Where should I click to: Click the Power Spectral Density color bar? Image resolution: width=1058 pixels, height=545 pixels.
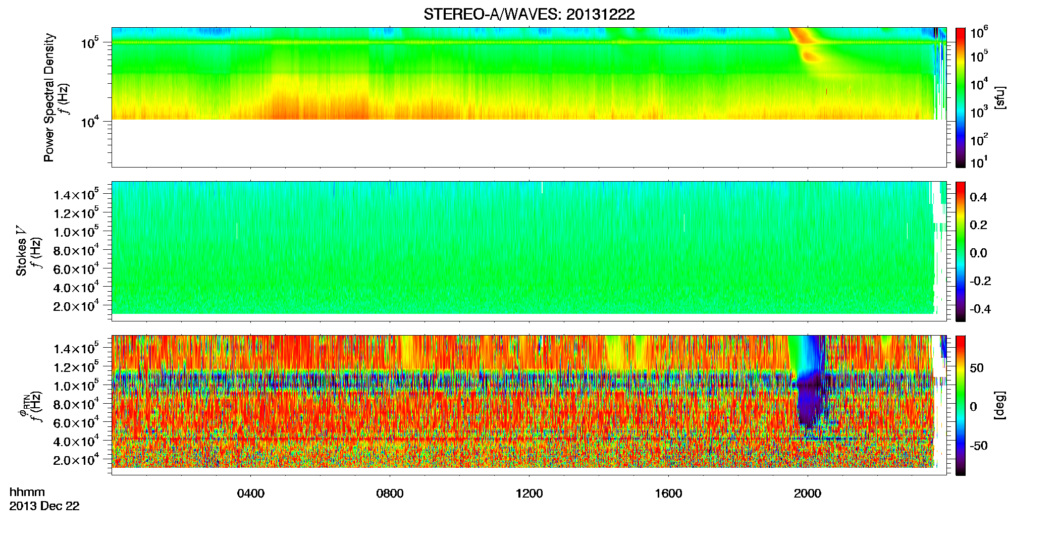(x=961, y=97)
